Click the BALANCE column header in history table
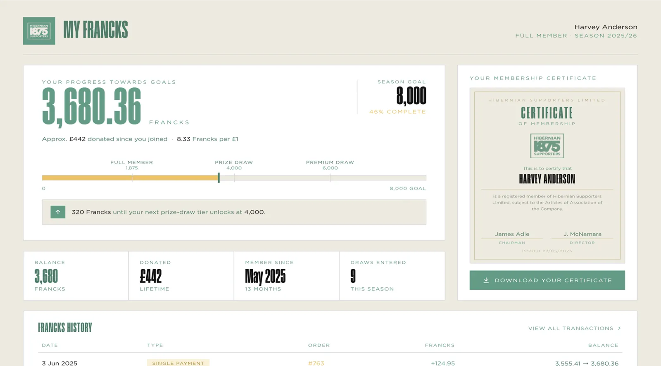The image size is (661, 366). click(603, 345)
